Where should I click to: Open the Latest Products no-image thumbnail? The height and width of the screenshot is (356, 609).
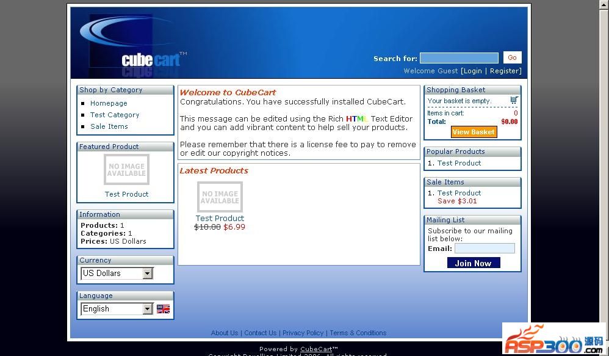[x=220, y=197]
